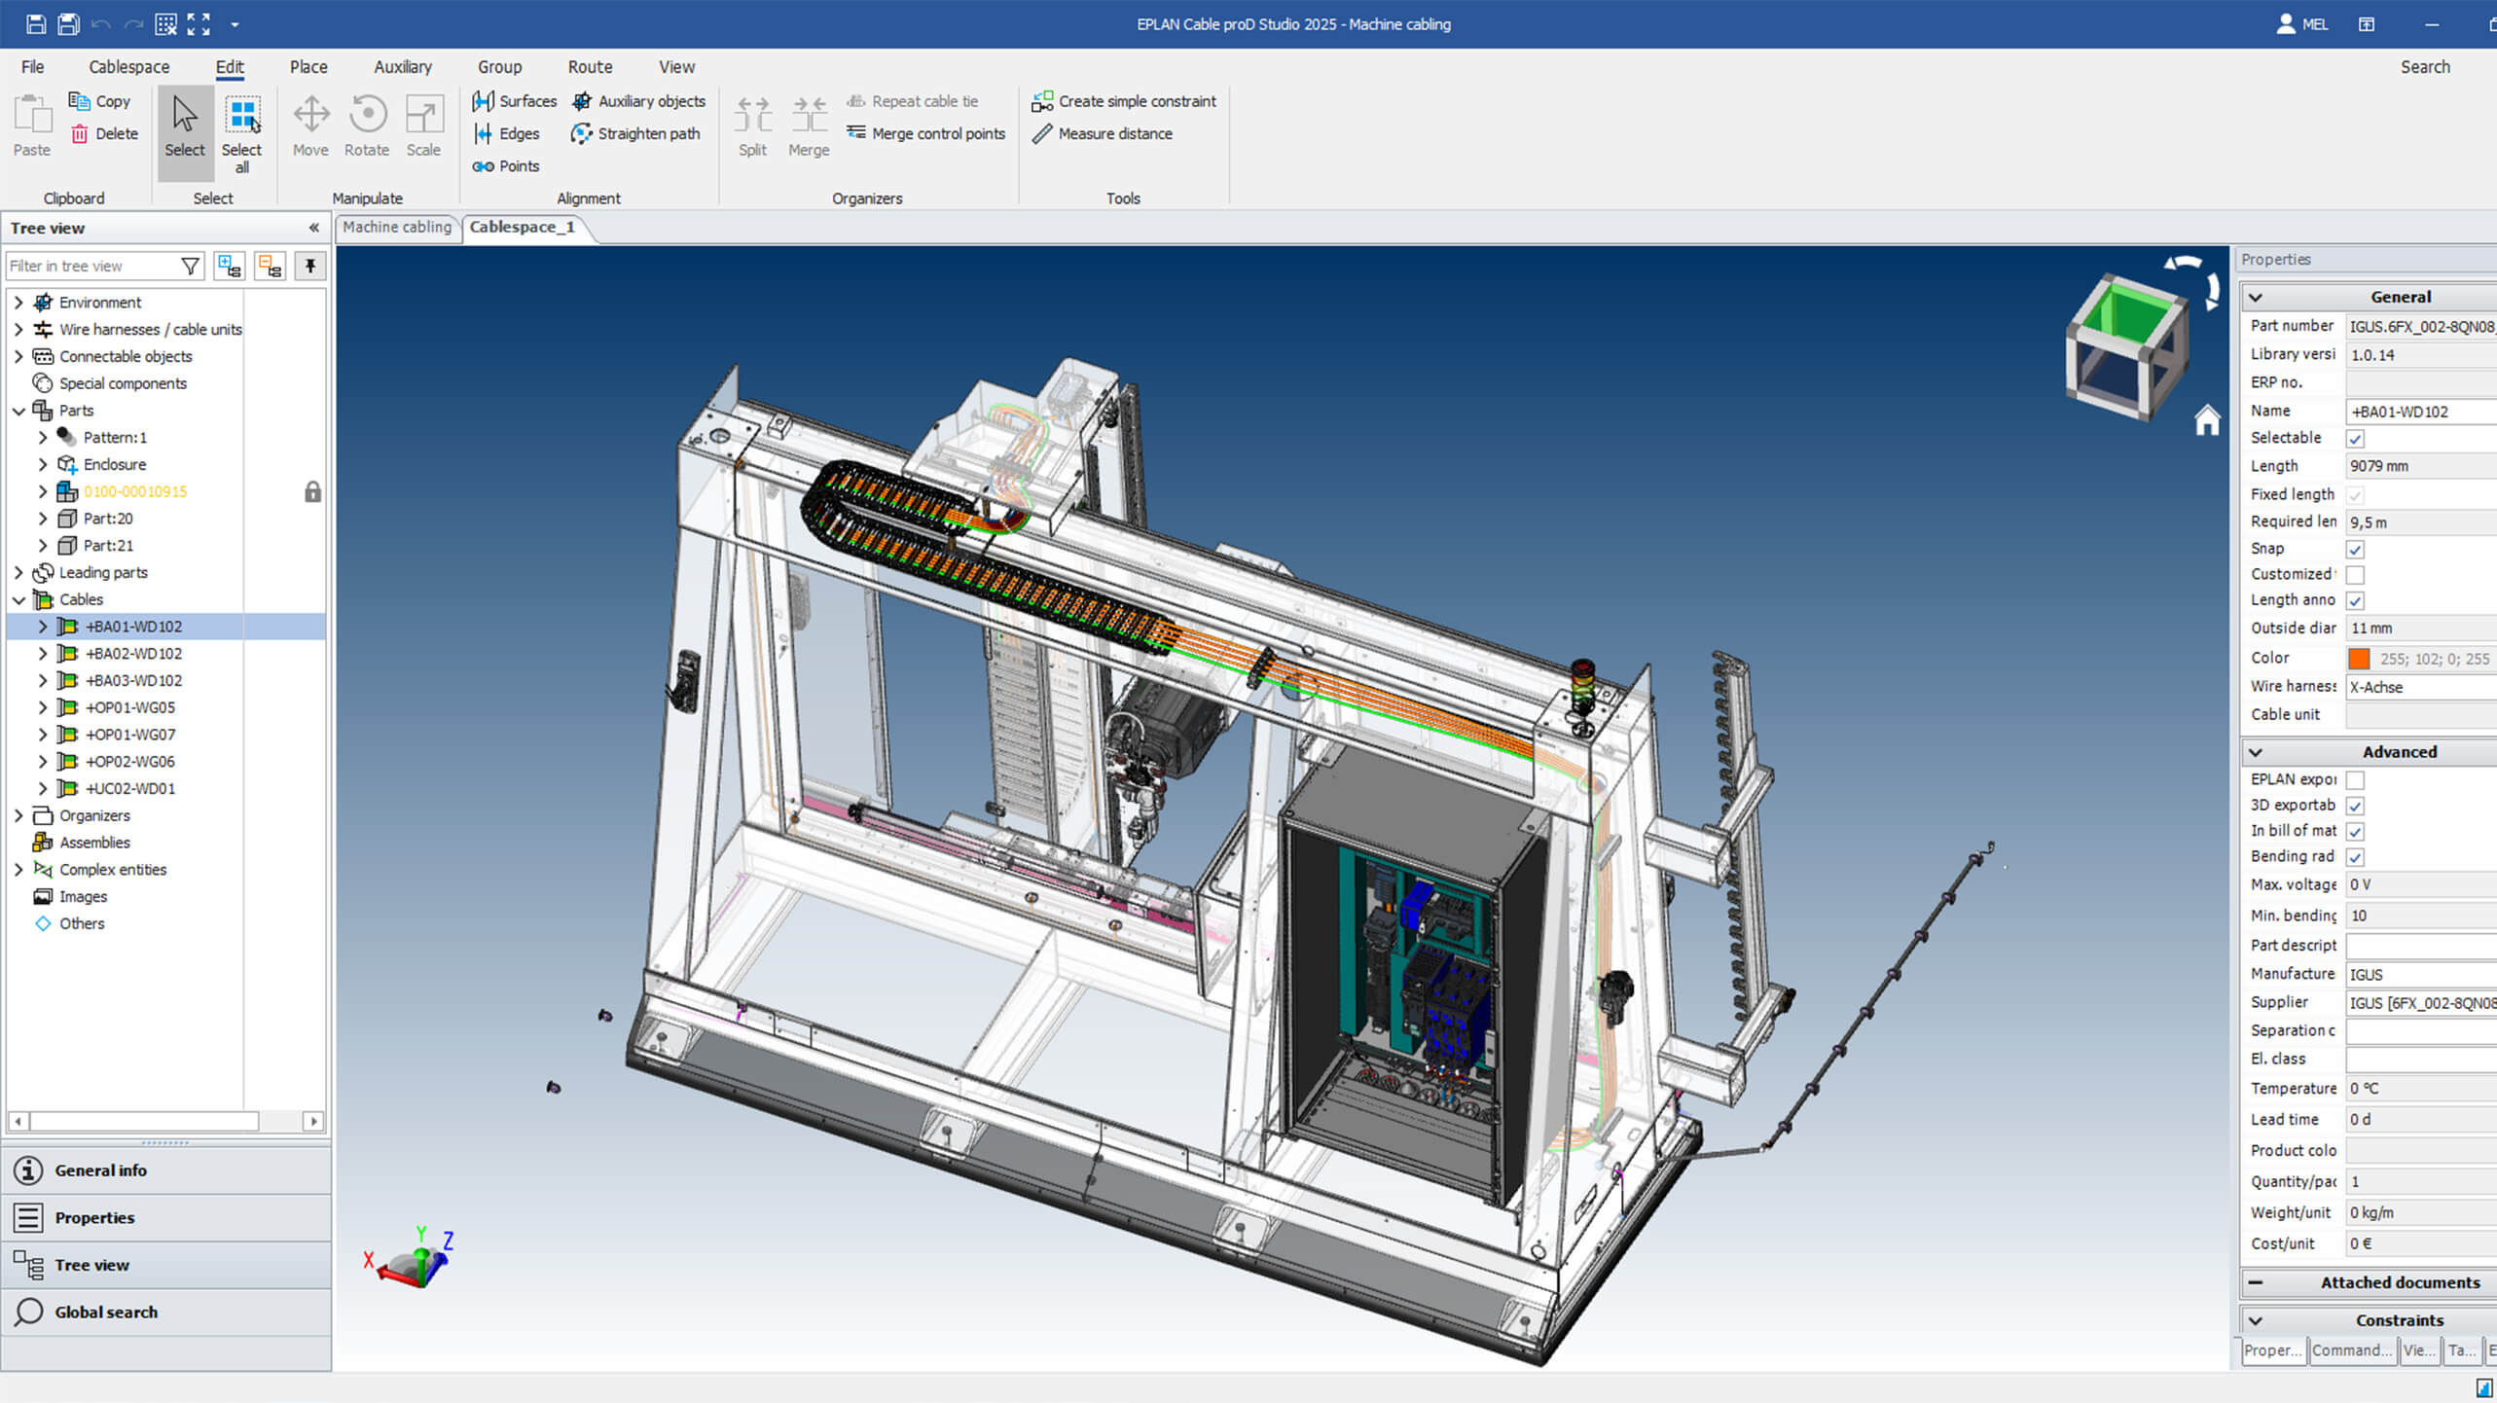Viewport: 2497px width, 1403px height.
Task: Collapse the General properties section
Action: [x=2256, y=297]
